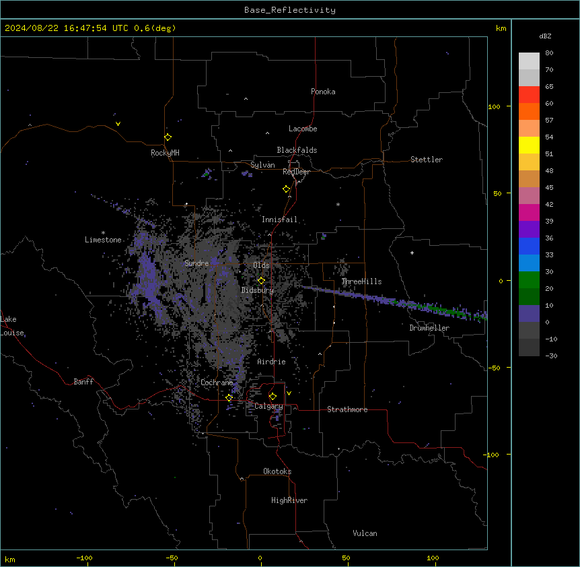Click the yellow V marker northeast of Calgary
580x567 pixels.
(x=289, y=393)
